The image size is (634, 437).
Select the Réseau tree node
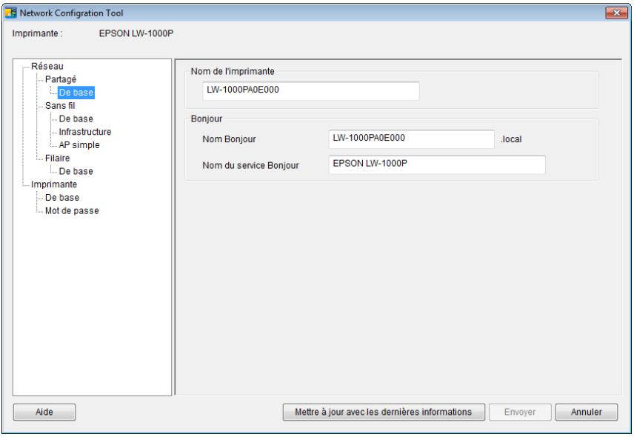click(47, 67)
